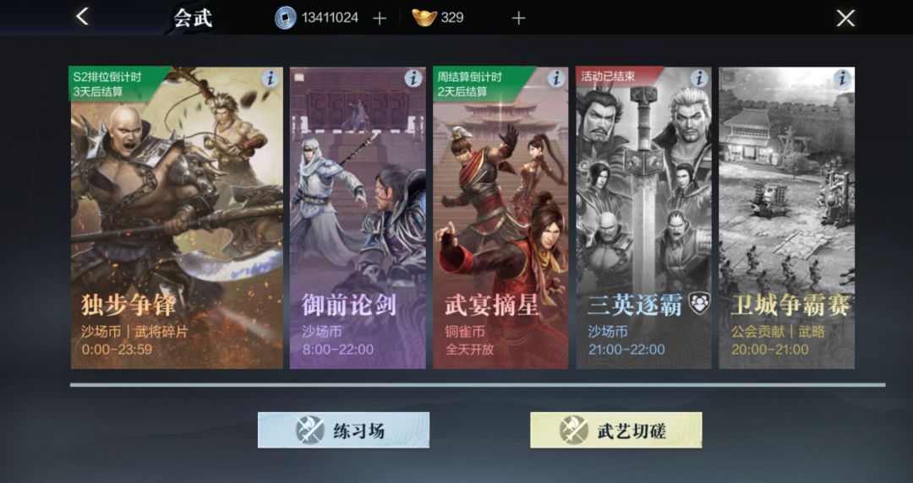Open info icon on 御前论剑 card
The image size is (913, 483).
coord(413,78)
